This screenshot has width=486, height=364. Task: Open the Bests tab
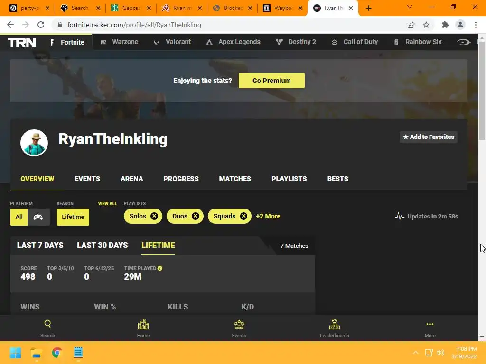tap(337, 179)
